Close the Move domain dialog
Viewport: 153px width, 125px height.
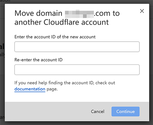(x=142, y=11)
